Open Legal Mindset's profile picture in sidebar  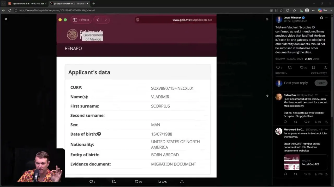point(279,19)
